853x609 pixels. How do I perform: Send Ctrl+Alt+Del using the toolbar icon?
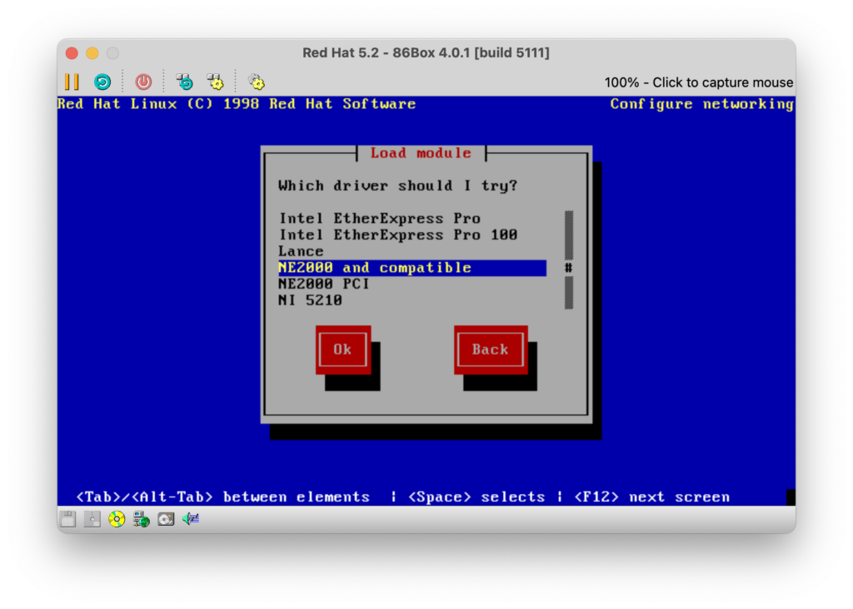pos(185,82)
